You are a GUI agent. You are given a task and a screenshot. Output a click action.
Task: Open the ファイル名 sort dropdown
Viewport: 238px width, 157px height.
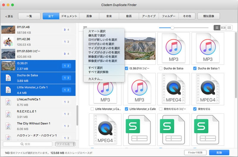65,144
